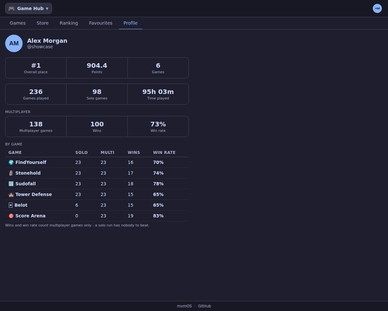Click the 236 Games played stat

(36, 94)
